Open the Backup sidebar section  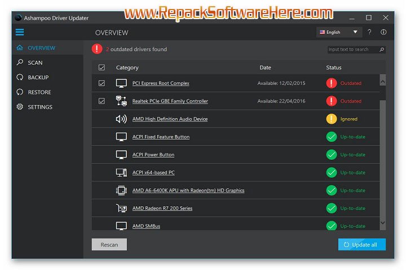(47, 77)
